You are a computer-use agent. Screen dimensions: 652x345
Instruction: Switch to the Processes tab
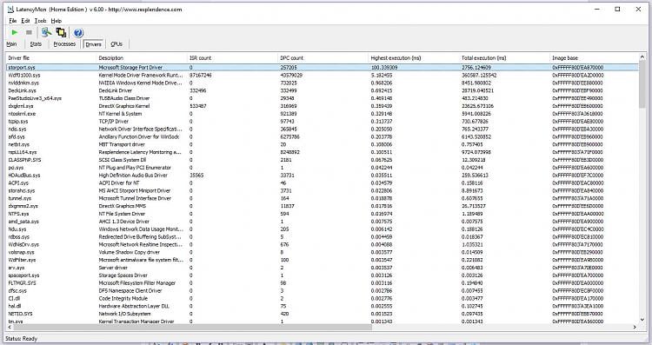[64, 44]
